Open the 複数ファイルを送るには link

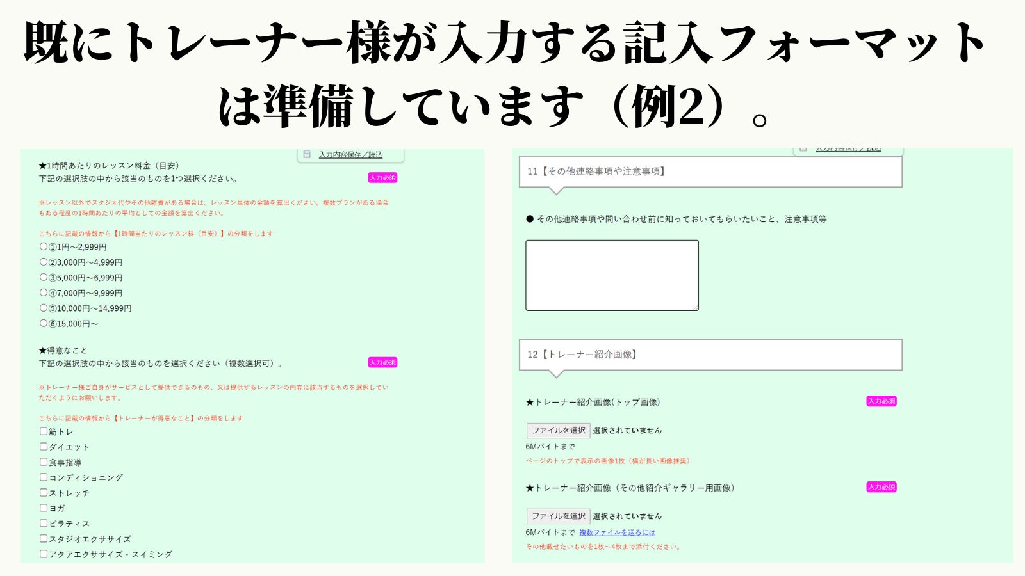tap(617, 532)
